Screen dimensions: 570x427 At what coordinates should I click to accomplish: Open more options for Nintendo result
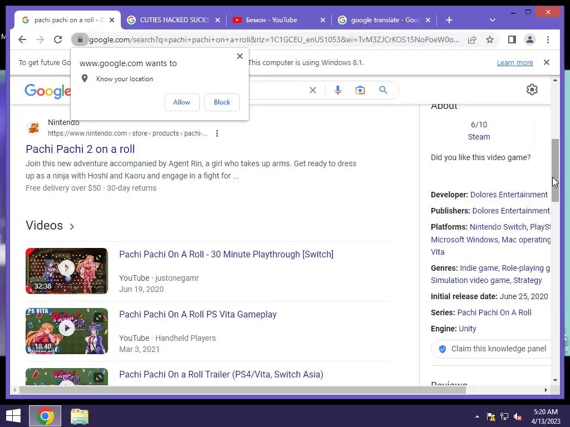[x=217, y=133]
